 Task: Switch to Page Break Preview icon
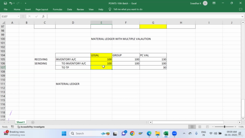[207, 127]
